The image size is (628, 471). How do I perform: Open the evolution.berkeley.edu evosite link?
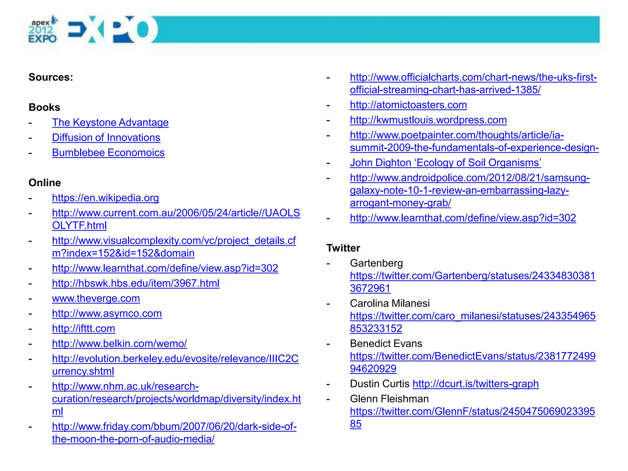175,359
